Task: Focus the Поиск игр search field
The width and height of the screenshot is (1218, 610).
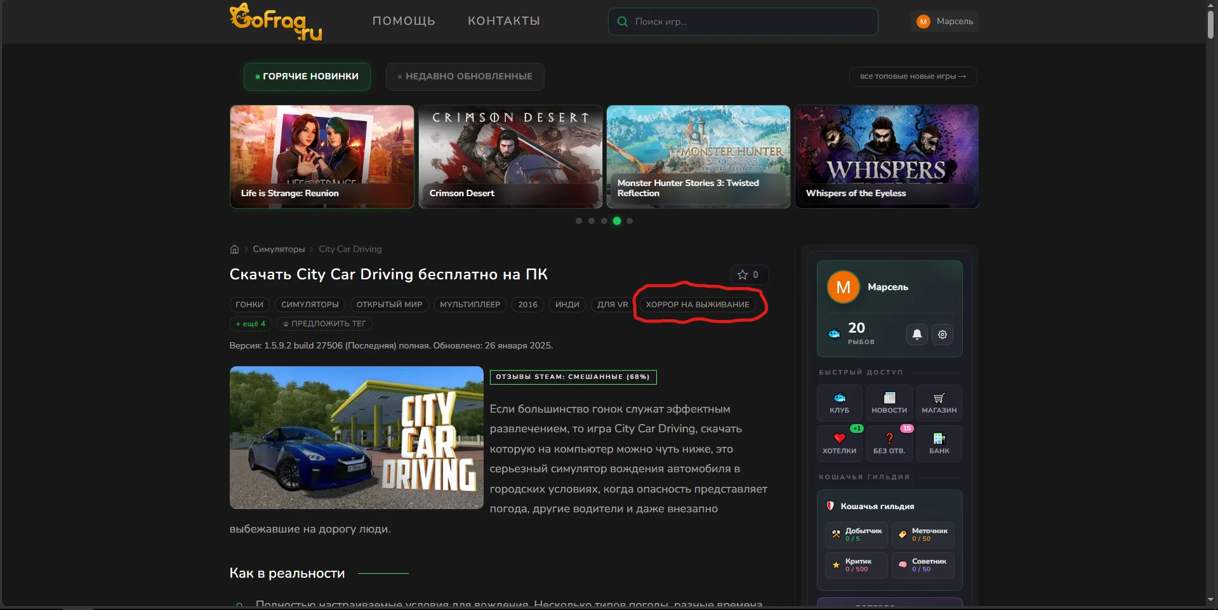Action: 743,22
